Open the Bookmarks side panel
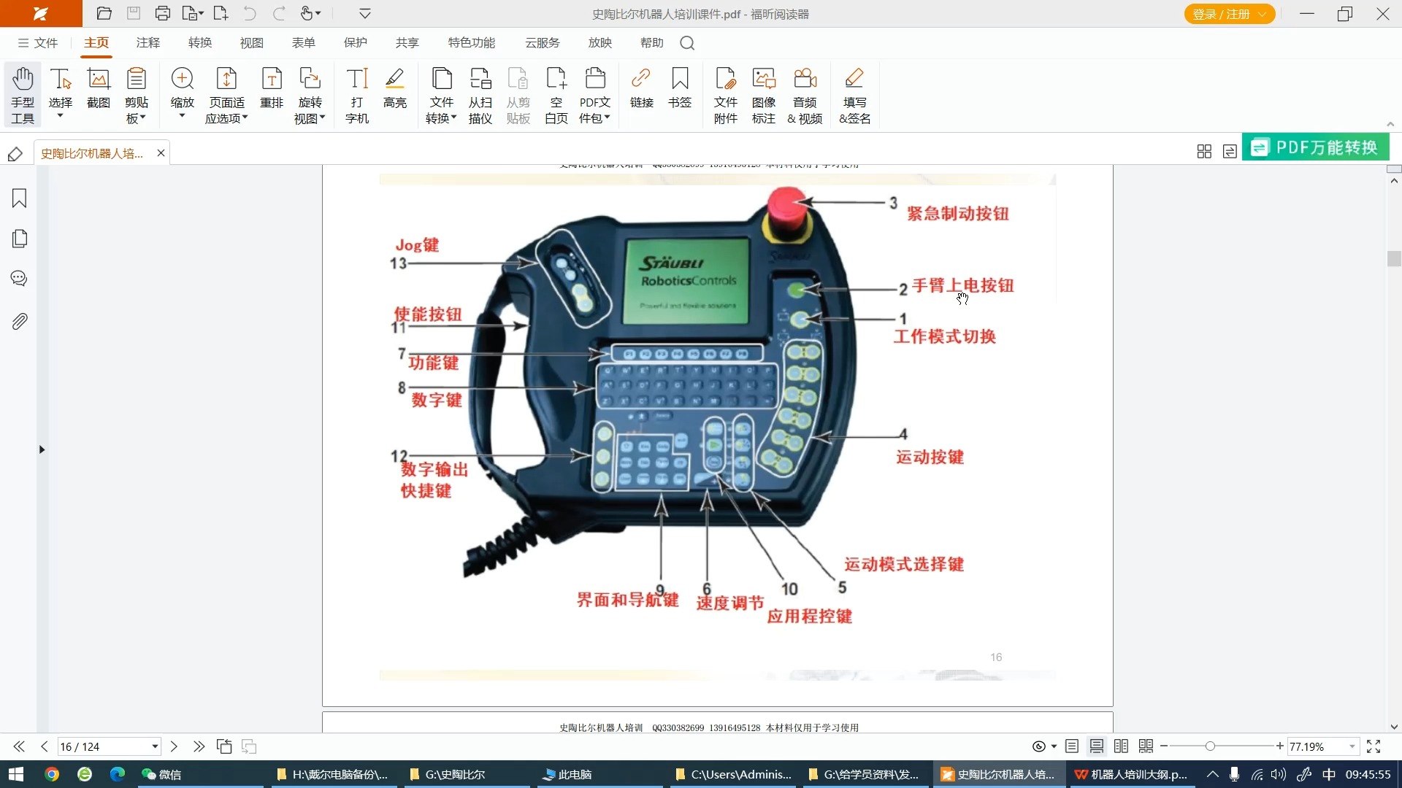This screenshot has height=788, width=1402. pyautogui.click(x=20, y=198)
